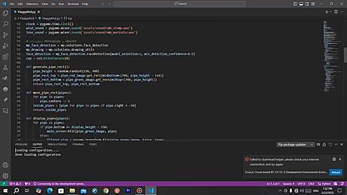Click the editor vertical scrollbar thumb
Viewport: 347px width, 195px height.
(x=345, y=55)
